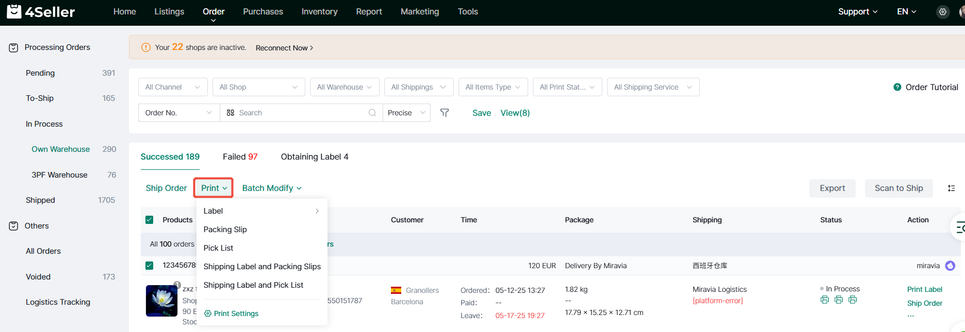Viewport: 965px width, 332px height.
Task: Open the All Warehouse dropdown
Action: click(x=345, y=87)
